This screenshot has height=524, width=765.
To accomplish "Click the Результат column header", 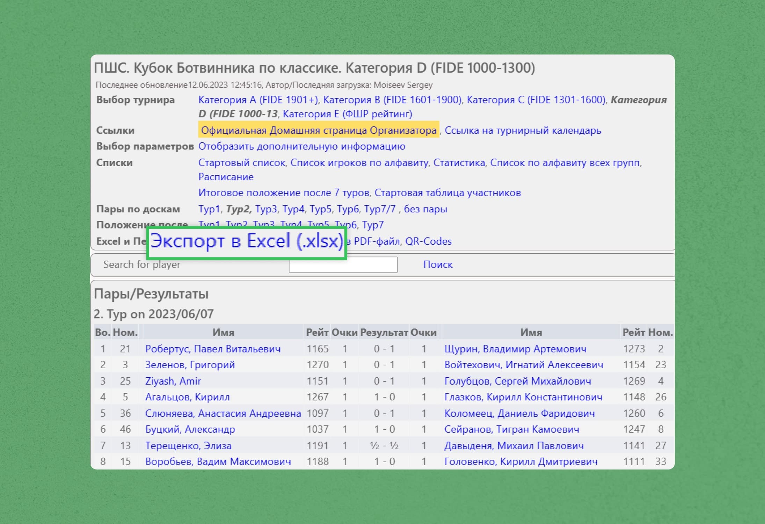I will (384, 333).
